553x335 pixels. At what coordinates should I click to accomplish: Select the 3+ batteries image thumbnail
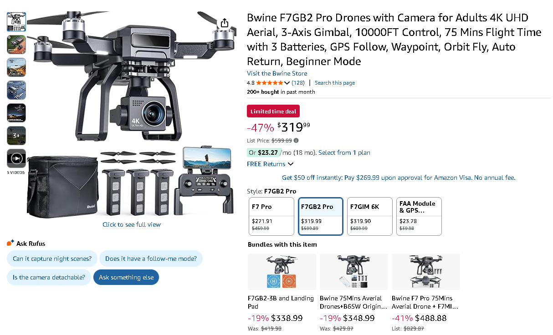pos(16,136)
